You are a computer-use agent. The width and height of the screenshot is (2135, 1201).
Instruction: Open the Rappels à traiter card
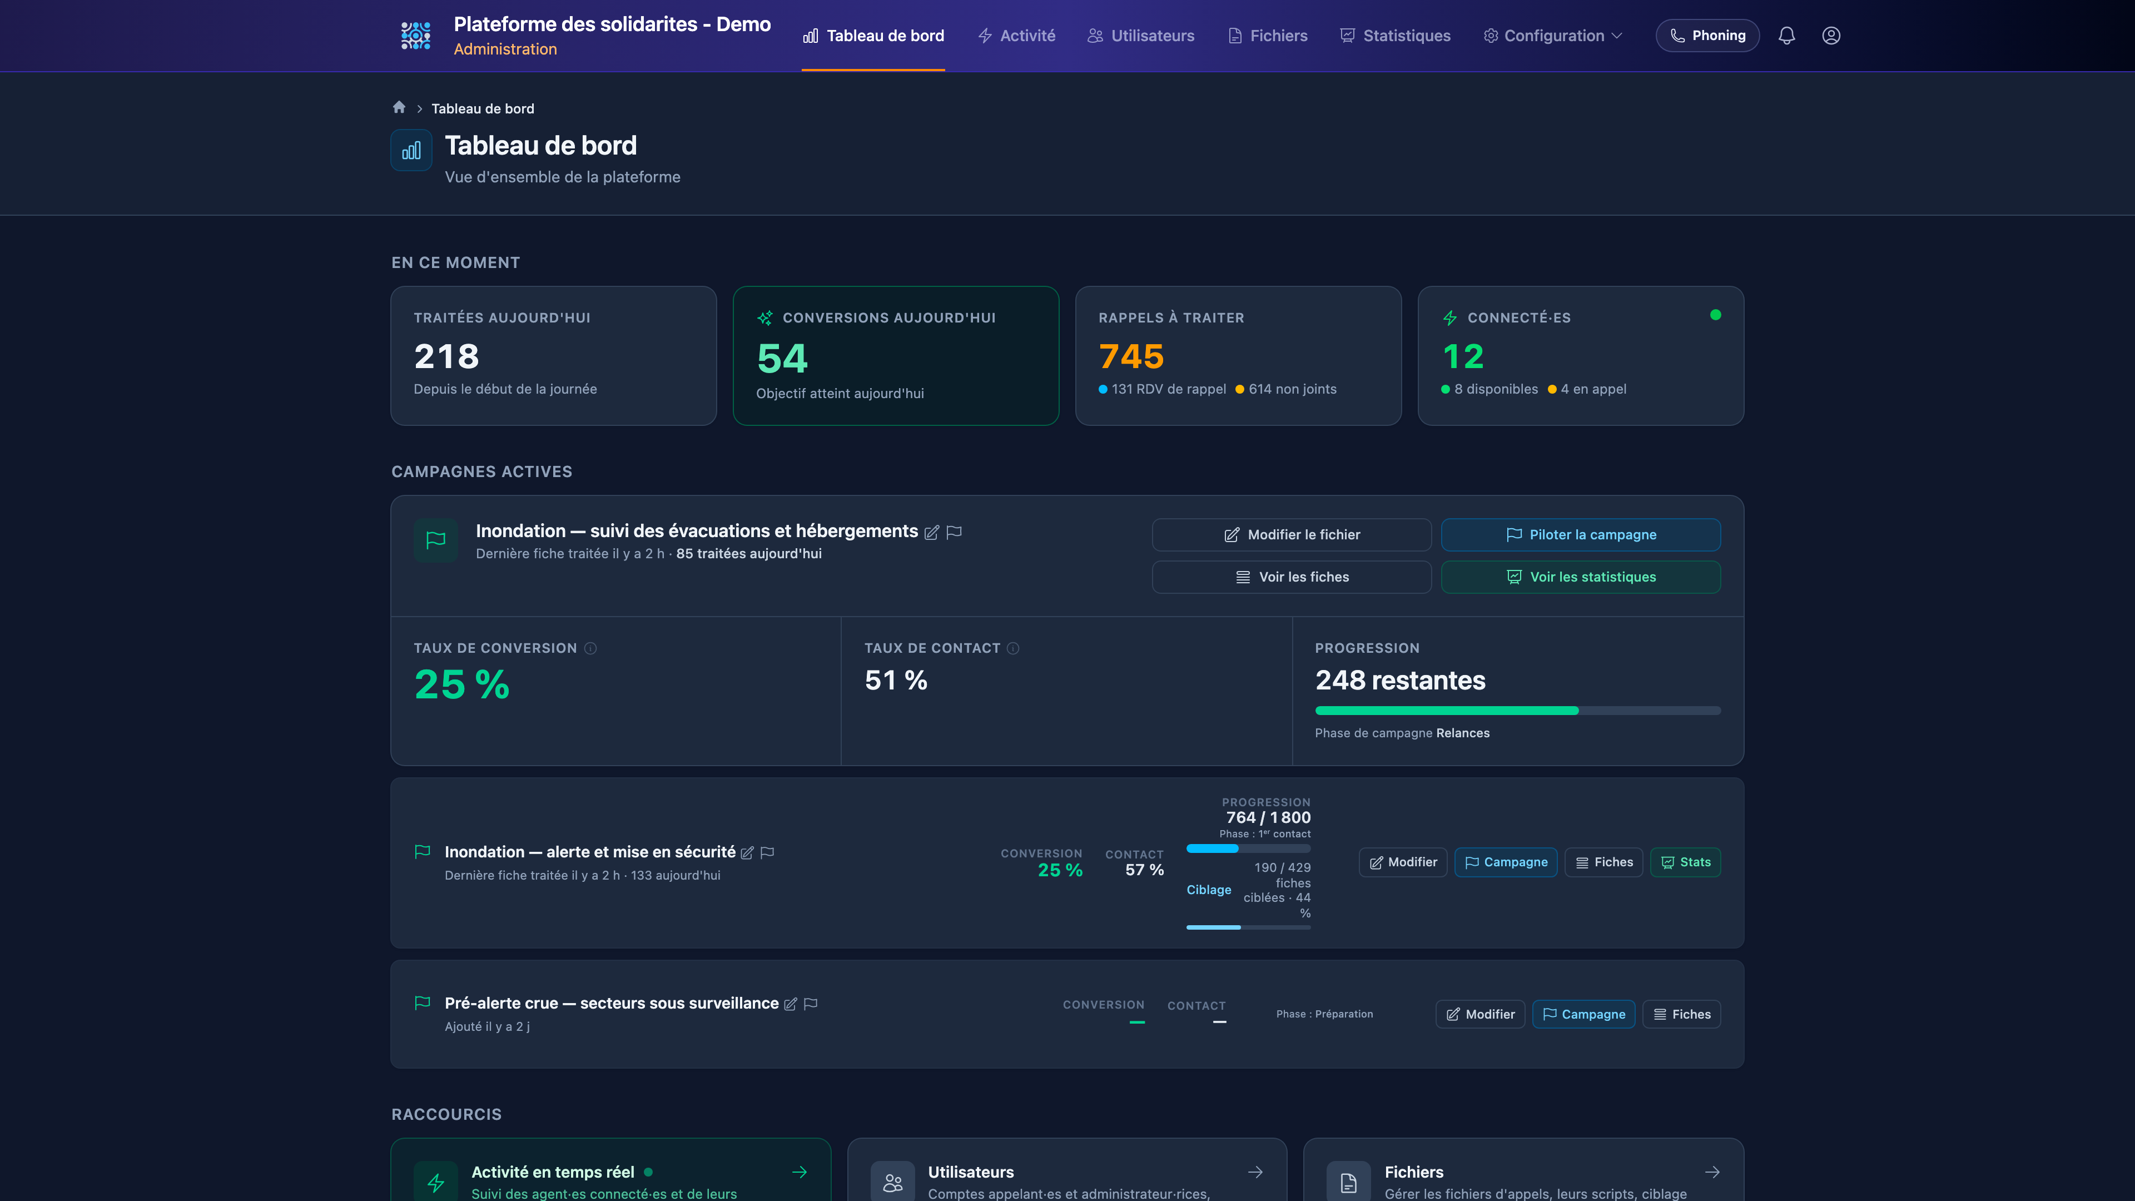pos(1238,356)
